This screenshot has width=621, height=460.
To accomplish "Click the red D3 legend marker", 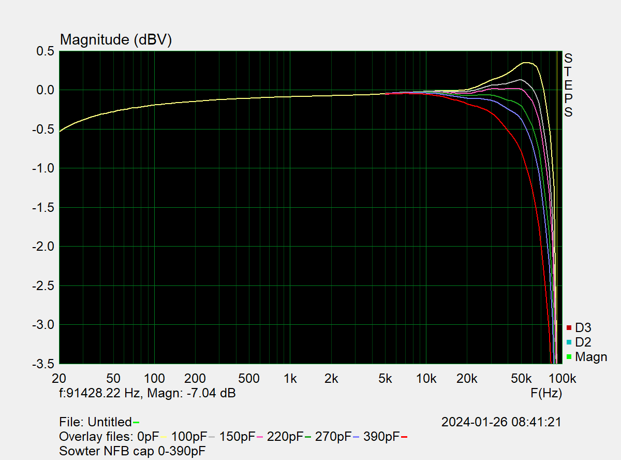I will pos(568,327).
